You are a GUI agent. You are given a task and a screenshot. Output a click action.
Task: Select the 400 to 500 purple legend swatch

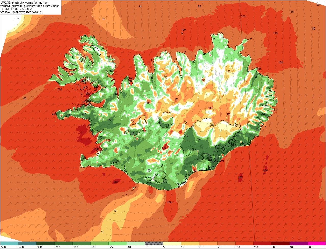coord(298,243)
